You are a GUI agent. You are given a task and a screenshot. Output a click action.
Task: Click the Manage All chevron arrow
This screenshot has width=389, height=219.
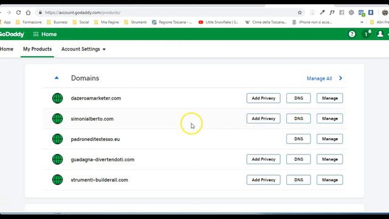coord(340,78)
